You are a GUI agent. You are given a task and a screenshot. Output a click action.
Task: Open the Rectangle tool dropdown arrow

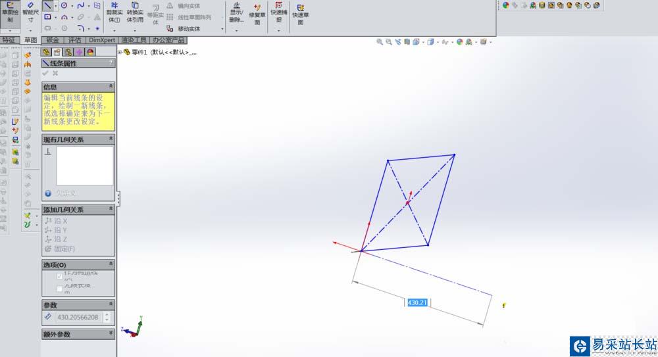pyautogui.click(x=55, y=18)
